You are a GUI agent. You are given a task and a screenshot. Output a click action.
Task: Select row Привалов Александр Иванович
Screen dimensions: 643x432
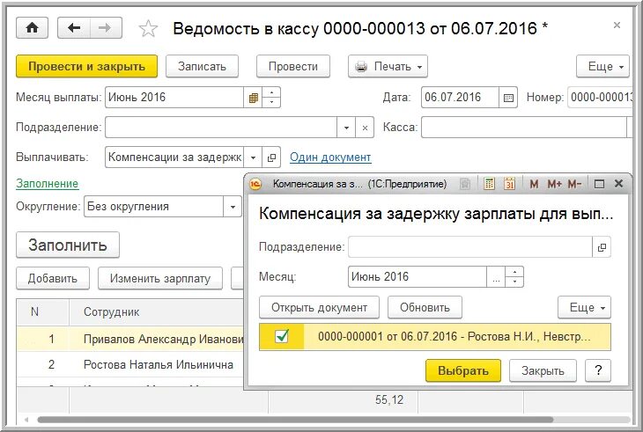pos(130,339)
